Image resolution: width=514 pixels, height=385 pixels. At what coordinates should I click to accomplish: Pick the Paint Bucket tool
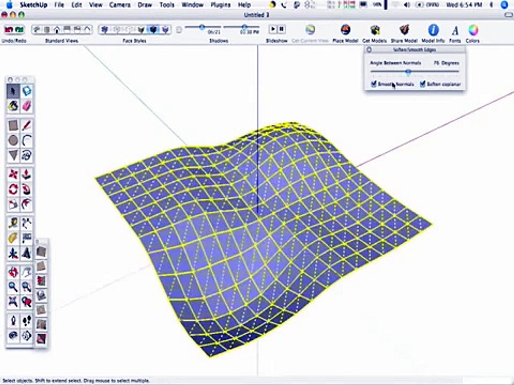point(13,106)
